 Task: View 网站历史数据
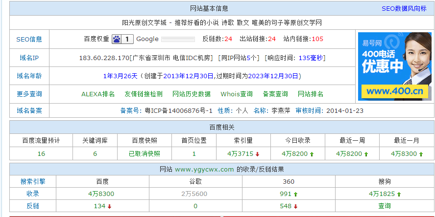(191, 94)
